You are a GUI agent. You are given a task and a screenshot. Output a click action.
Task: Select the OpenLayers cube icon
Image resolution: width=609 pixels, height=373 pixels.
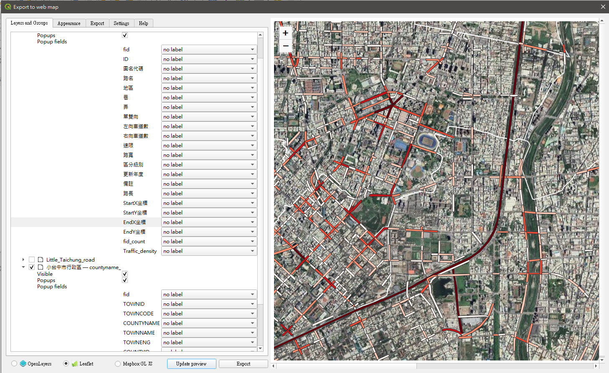[x=23, y=363]
